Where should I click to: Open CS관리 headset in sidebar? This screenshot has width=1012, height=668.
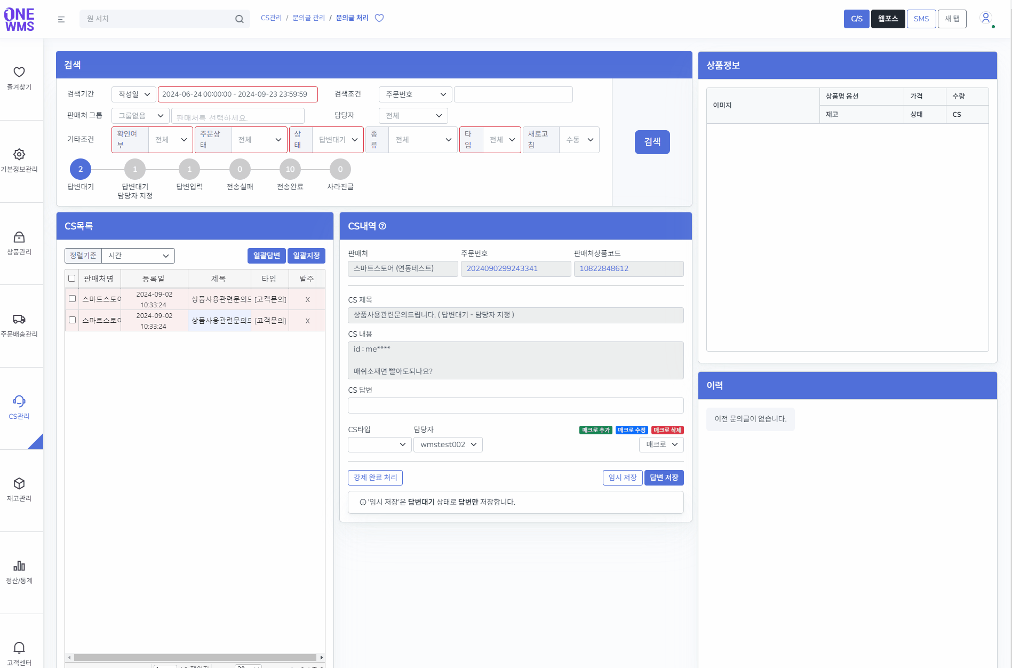coord(19,408)
